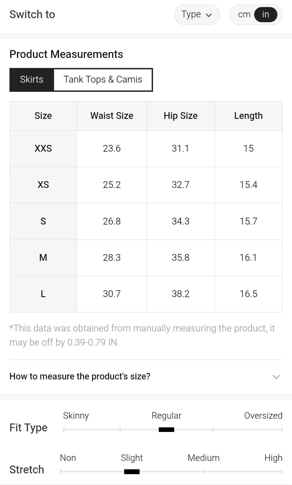The height and width of the screenshot is (485, 292).
Task: Click the High stretch label
Action: pyautogui.click(x=273, y=458)
